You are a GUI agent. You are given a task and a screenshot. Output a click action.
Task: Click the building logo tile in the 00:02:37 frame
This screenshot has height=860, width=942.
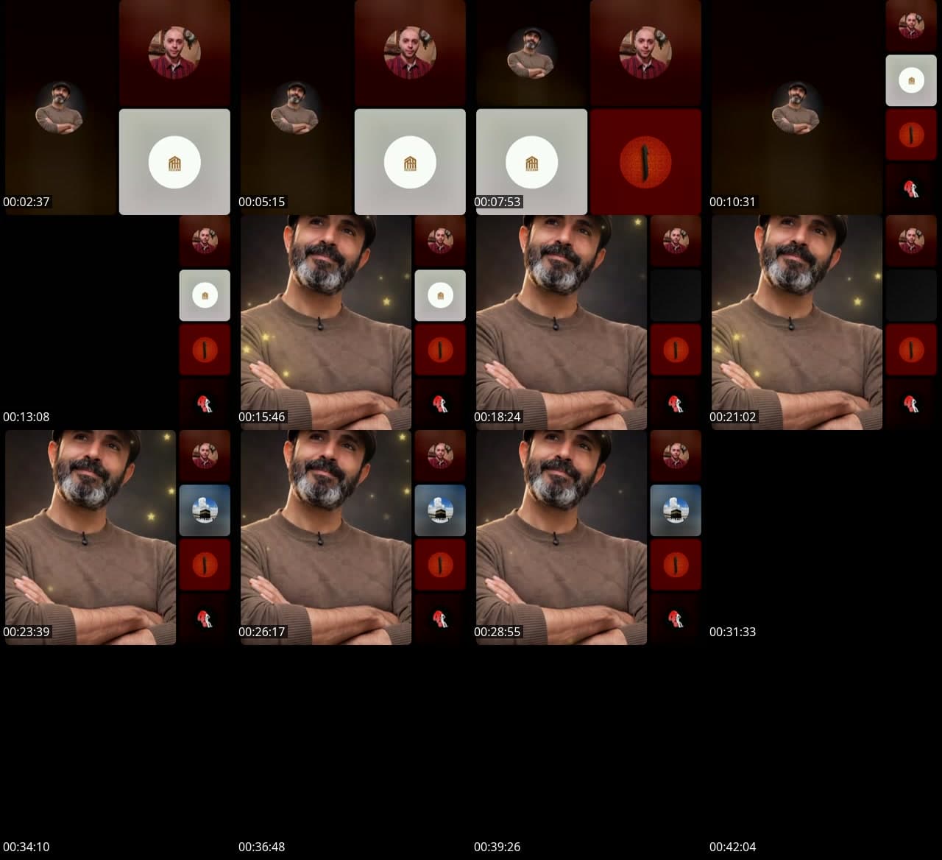(x=174, y=162)
